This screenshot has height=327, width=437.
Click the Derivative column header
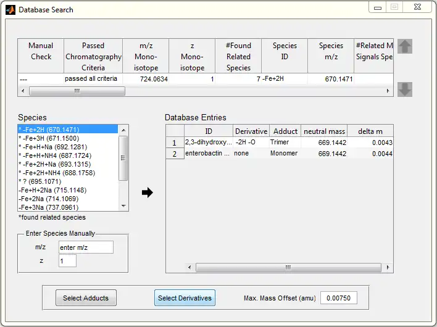251,131
